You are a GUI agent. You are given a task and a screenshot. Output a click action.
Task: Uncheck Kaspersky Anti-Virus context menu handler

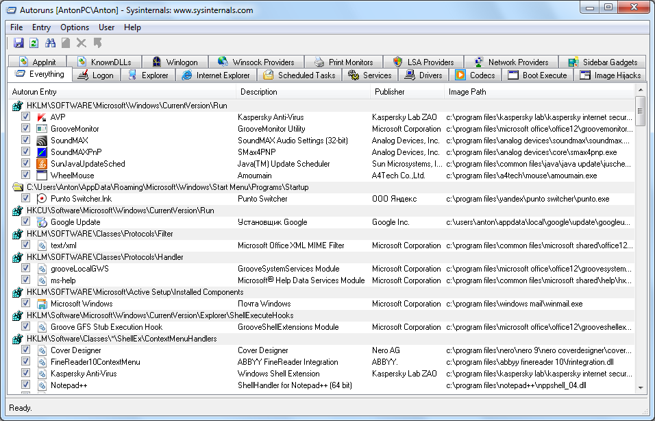25,373
